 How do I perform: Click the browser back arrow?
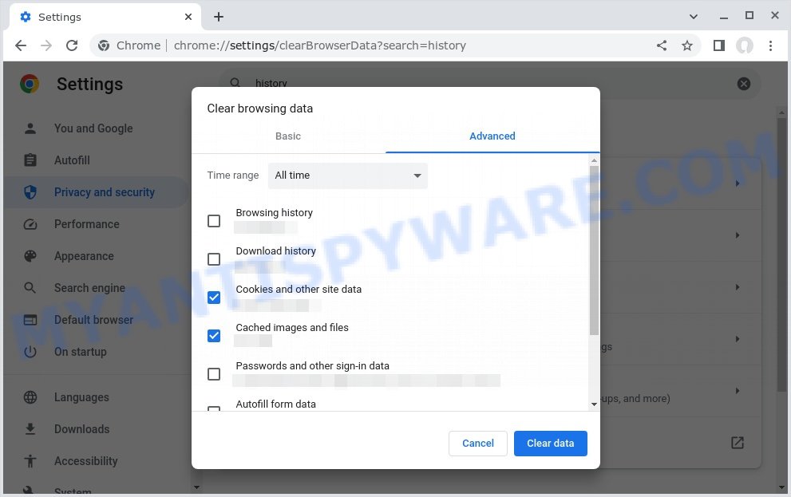(21, 45)
